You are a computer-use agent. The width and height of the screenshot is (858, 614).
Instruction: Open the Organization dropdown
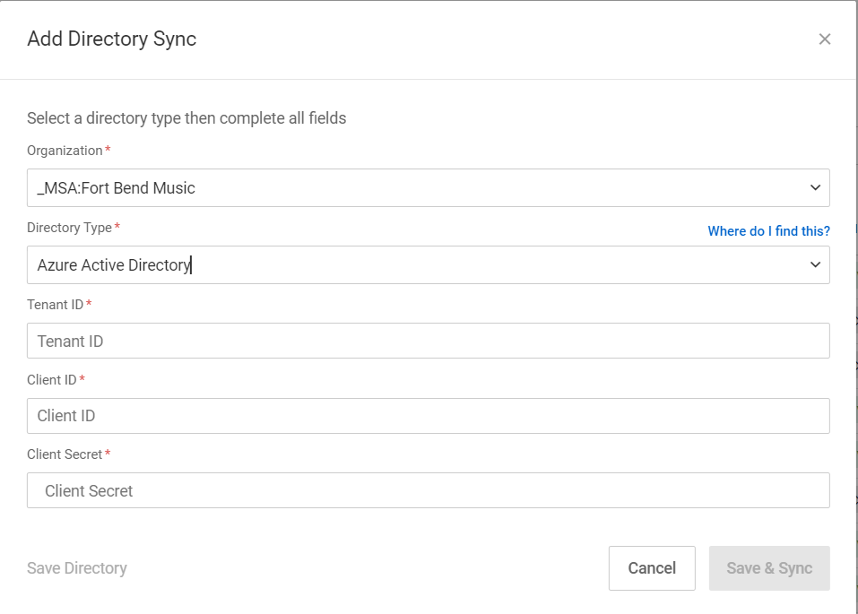point(429,187)
